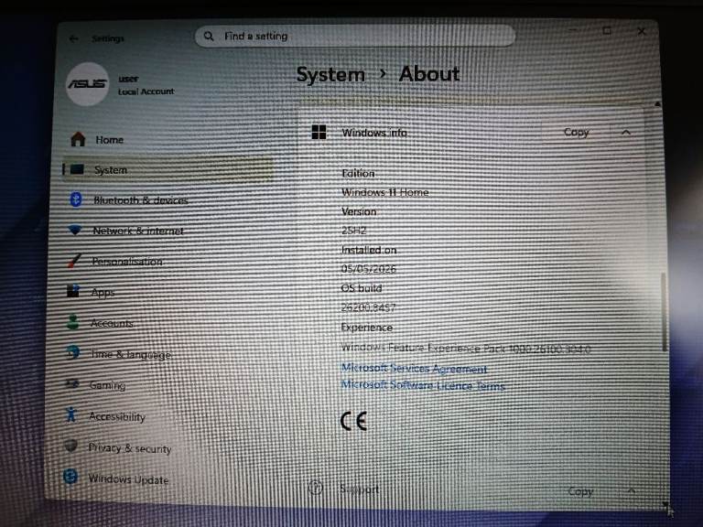Open the Microsoft Services Agreement link
This screenshot has height=527, width=703.
point(414,369)
